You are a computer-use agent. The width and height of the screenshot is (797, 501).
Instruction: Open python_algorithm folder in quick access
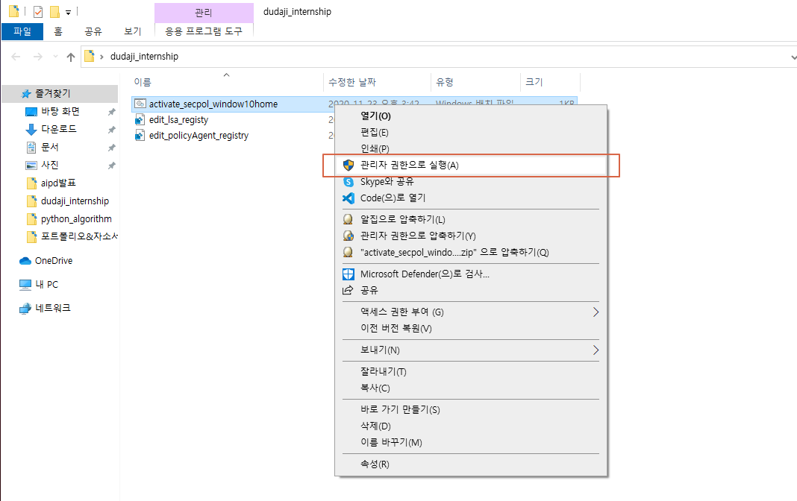[75, 219]
